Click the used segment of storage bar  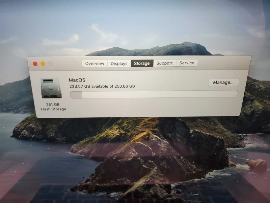(x=76, y=95)
